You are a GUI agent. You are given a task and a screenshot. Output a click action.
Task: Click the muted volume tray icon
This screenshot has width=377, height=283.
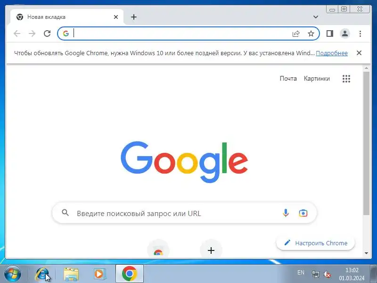pyautogui.click(x=327, y=274)
